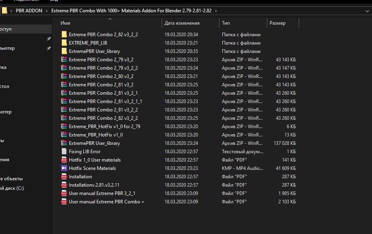Click archive icon of Extreme PBR Combo 2_82 v3_2_2 ZIP
The height and width of the screenshot is (234, 372).
click(x=64, y=118)
